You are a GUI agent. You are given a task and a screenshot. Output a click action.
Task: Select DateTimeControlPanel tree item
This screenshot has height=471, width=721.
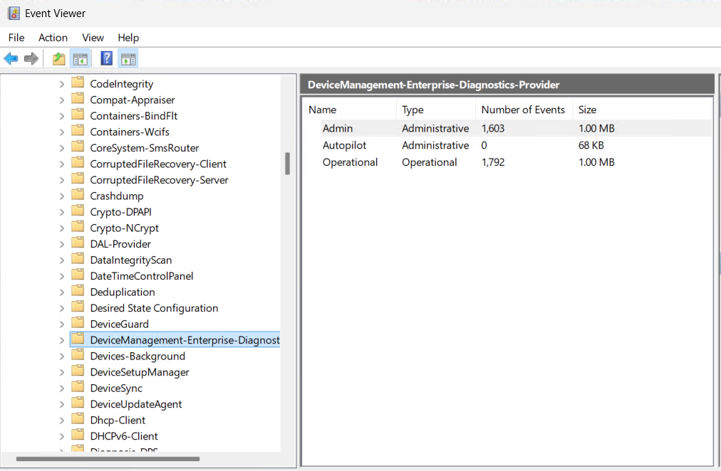(142, 276)
